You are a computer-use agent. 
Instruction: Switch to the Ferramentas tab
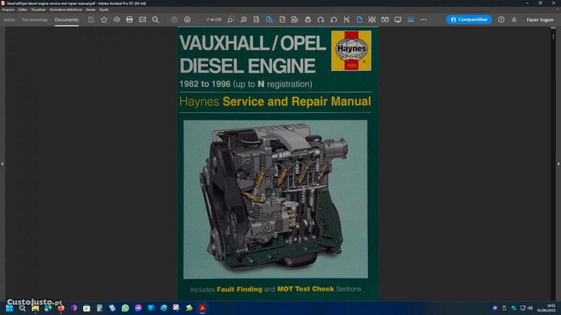click(34, 19)
